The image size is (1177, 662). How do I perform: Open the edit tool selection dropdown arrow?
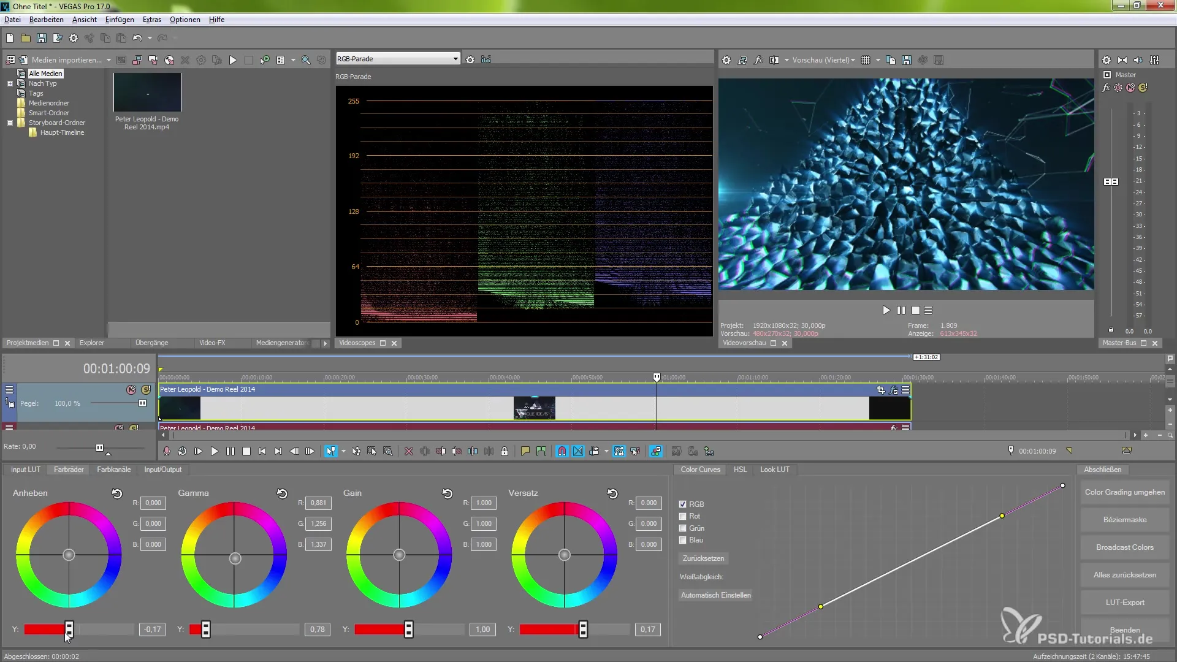pyautogui.click(x=343, y=451)
